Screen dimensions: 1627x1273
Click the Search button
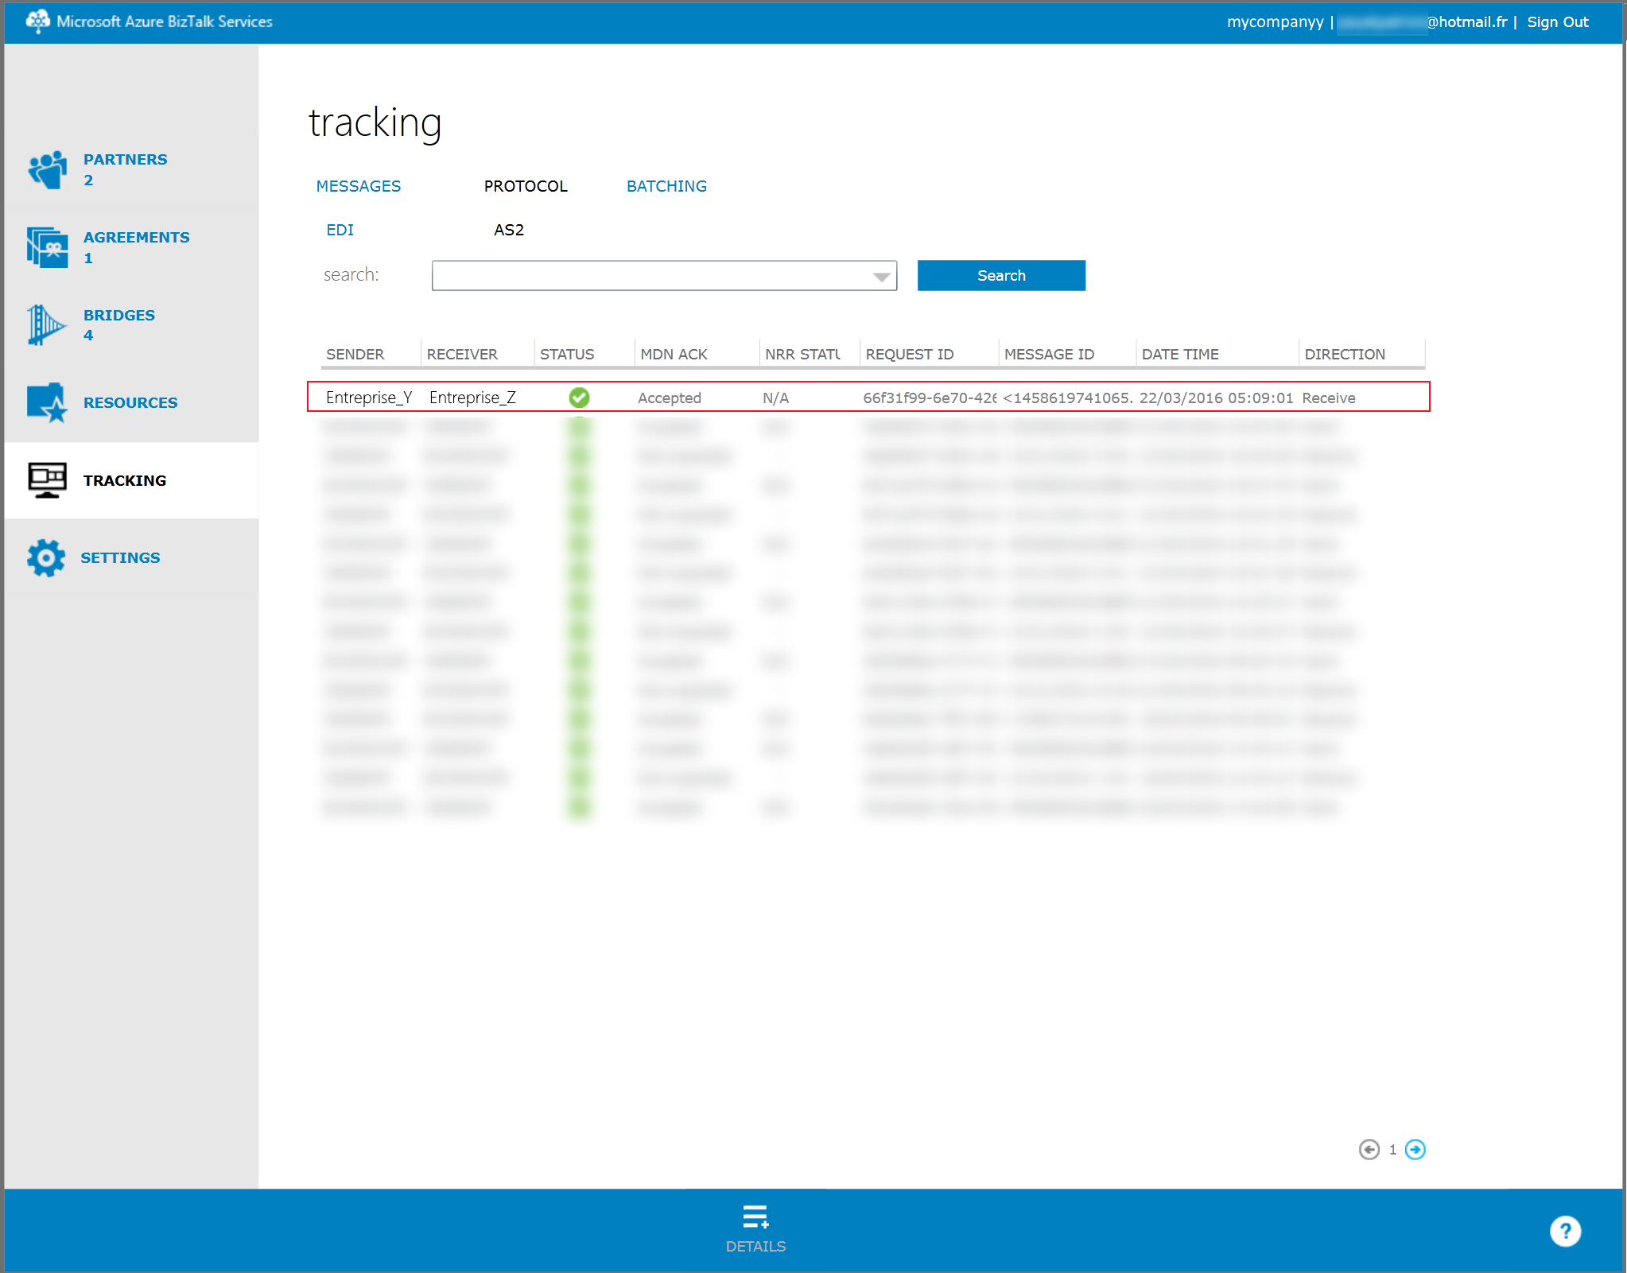click(x=1001, y=276)
